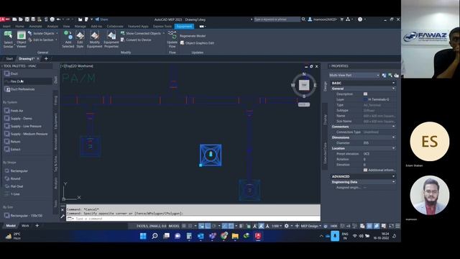Click the Diameter value 355 field

(379, 143)
